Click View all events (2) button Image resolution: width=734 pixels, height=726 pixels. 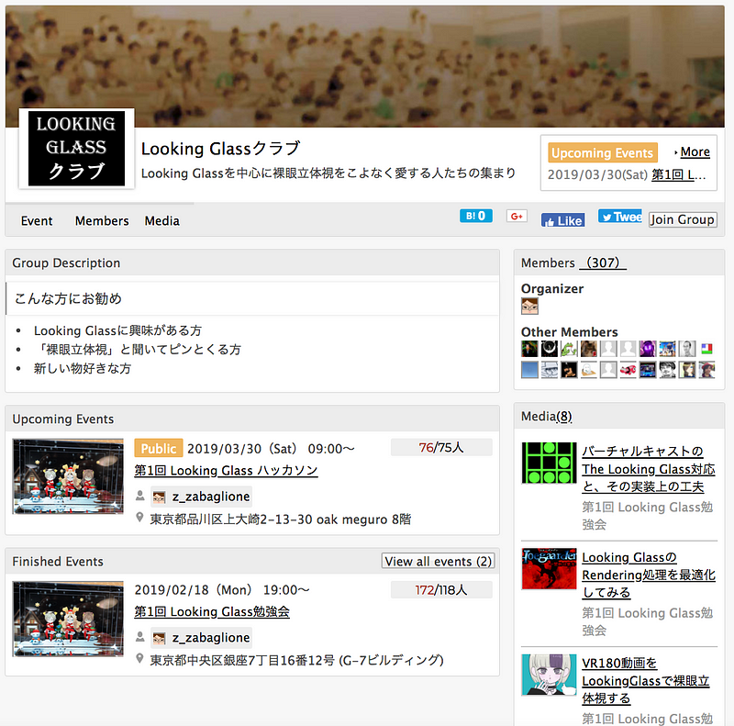tap(438, 561)
